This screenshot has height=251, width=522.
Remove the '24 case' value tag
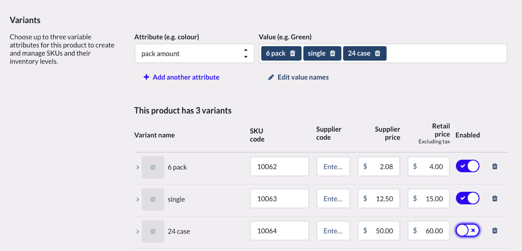pos(378,53)
